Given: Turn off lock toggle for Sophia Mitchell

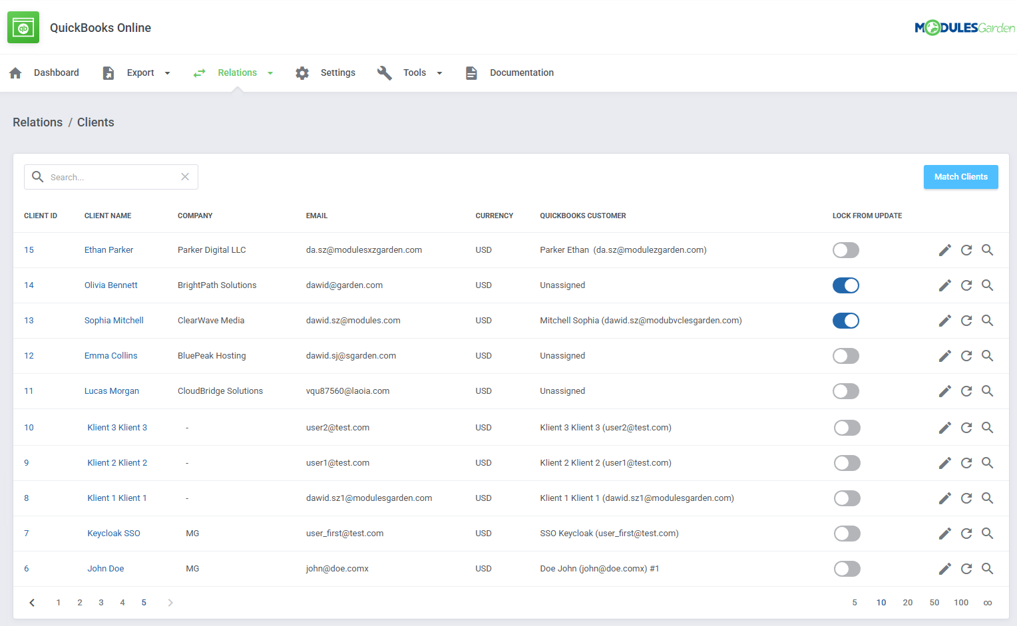Looking at the screenshot, I should (846, 321).
